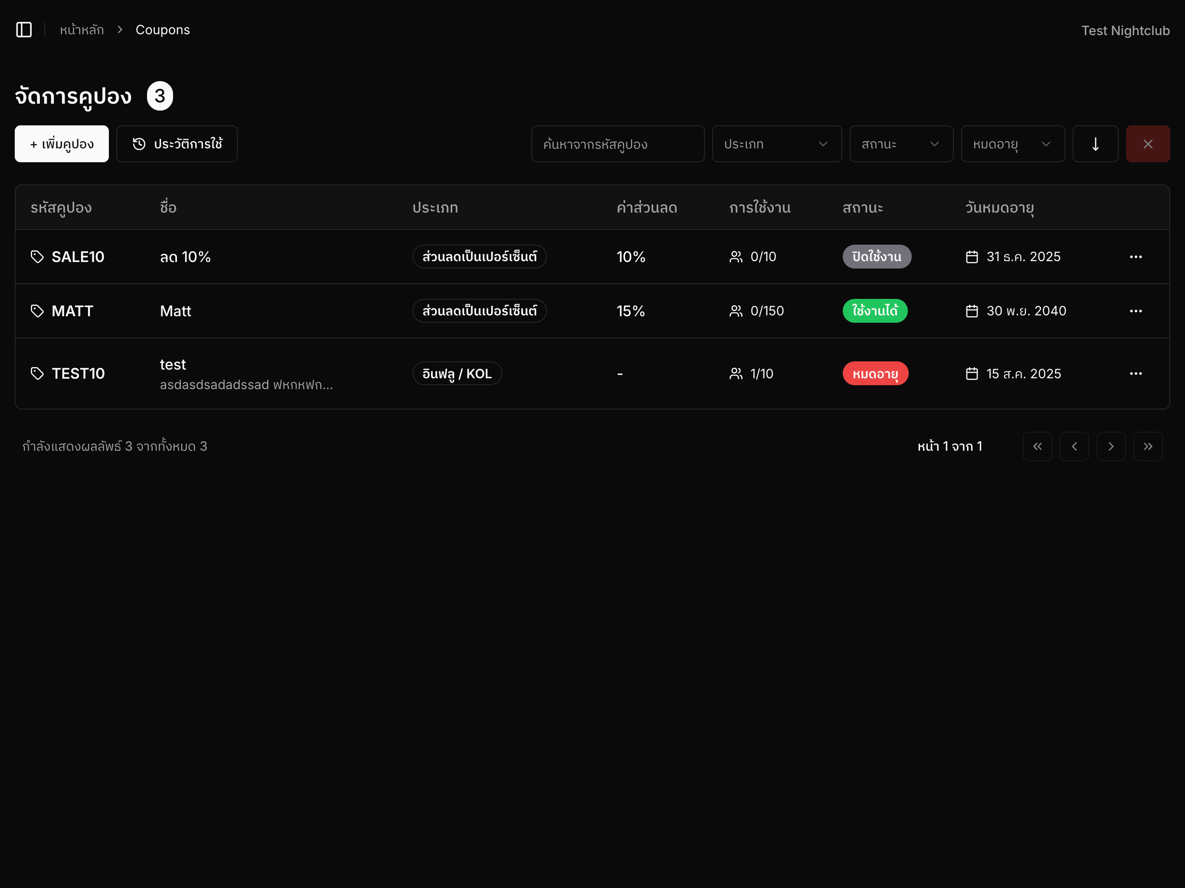Screen dimensions: 1185x888
Task: Click expiry date 30 พ.ย. 2040
Action: (1026, 311)
